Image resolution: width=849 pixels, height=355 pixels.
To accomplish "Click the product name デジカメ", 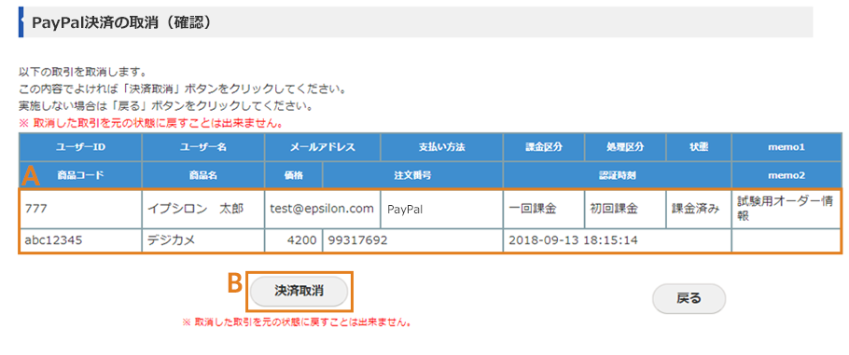I will pyautogui.click(x=203, y=240).
